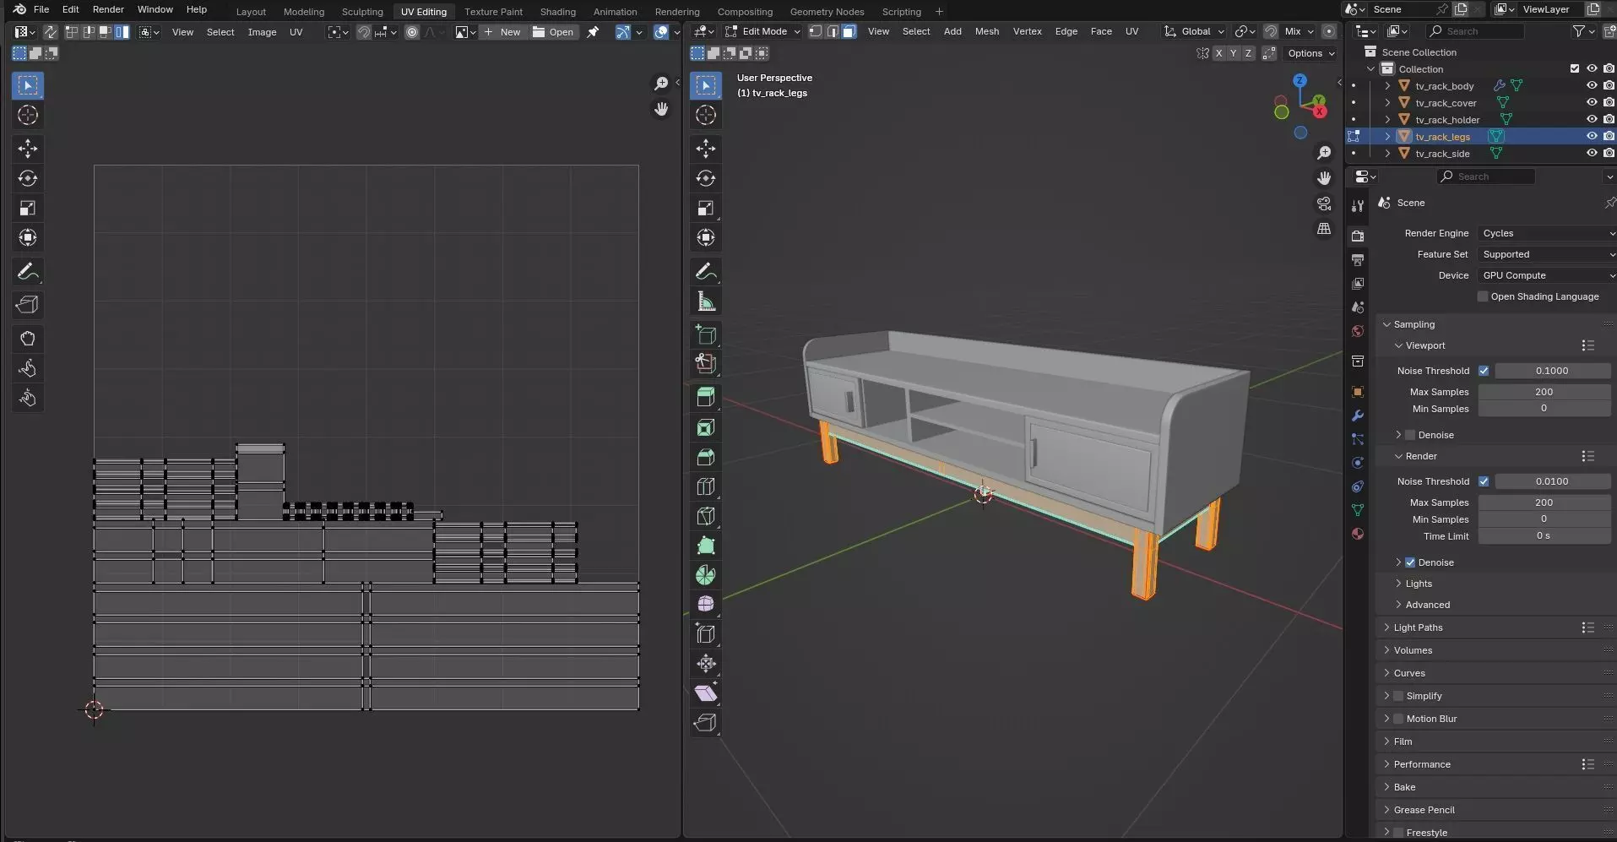This screenshot has height=842, width=1617.
Task: Collapse the Sampling panel
Action: 1414,324
